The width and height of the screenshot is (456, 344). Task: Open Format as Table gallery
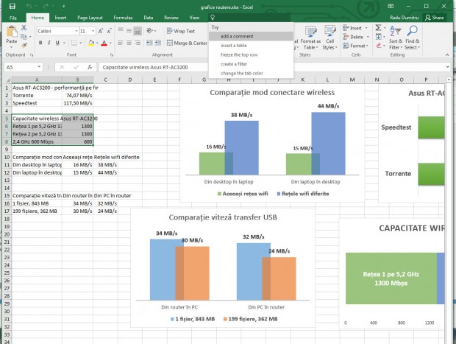coord(310,38)
